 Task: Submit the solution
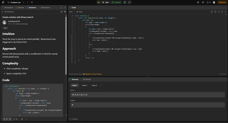(x=116, y=2)
